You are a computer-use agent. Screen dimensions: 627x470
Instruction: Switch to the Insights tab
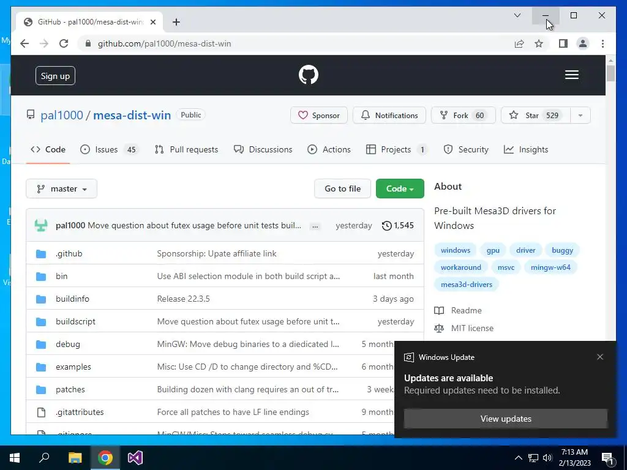(526, 149)
